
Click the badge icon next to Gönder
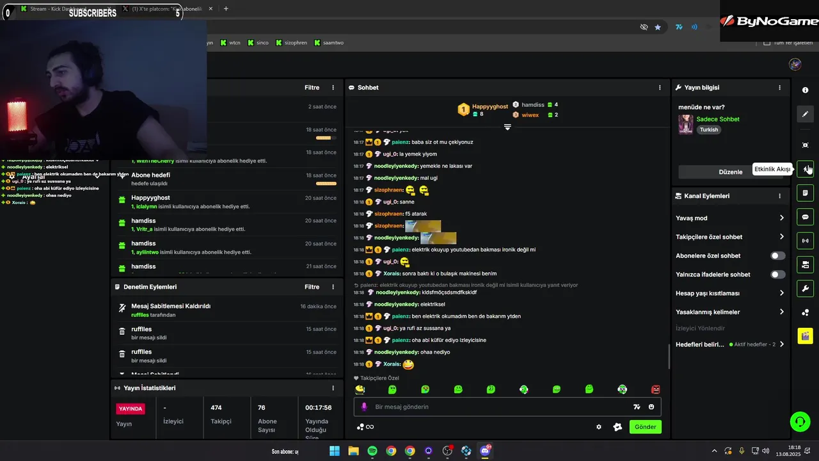point(617,427)
